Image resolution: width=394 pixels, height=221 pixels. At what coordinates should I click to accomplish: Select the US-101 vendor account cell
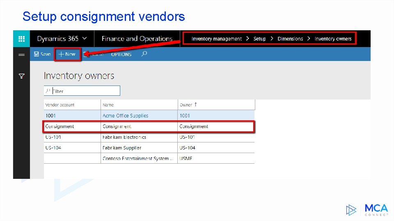pos(72,137)
